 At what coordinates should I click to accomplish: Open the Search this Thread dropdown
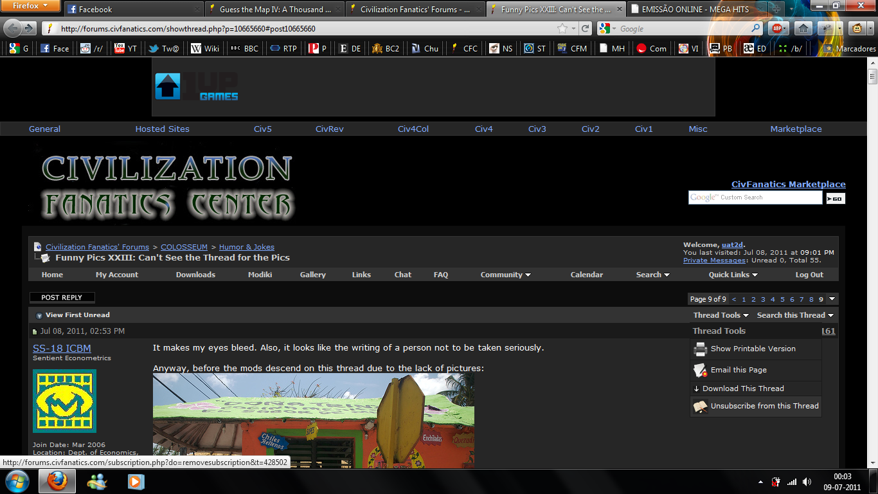794,315
